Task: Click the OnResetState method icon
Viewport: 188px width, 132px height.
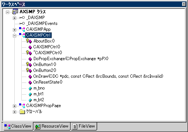Action: [30, 82]
